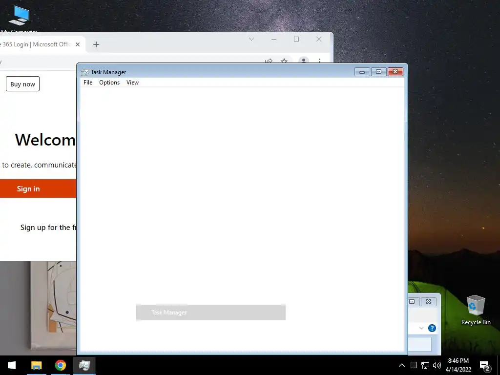Show hidden system tray icons

click(402, 365)
